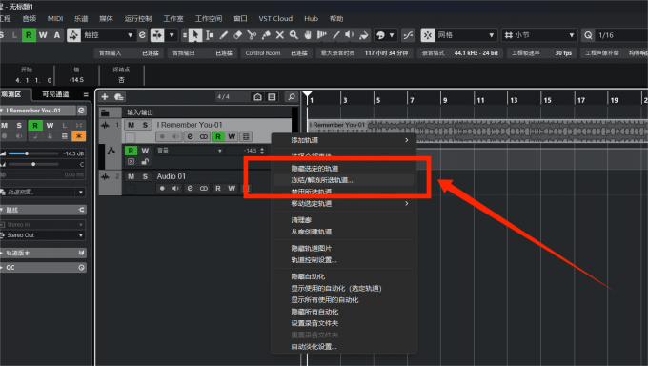
Task: Mute the I Remember You-01 track
Action: 131,125
